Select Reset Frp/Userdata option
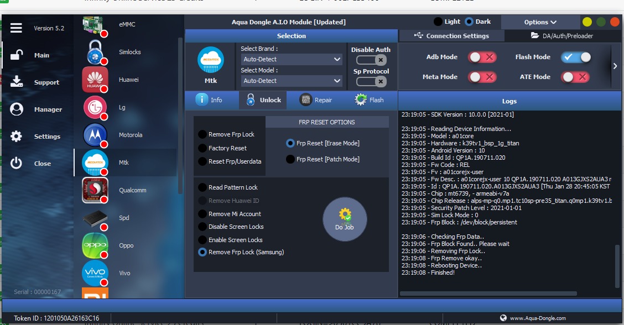 click(x=202, y=161)
